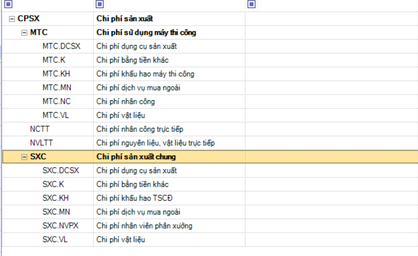Click 'Chi phí nguyên liệu, vật liệu trực tiếp'
This screenshot has width=418, height=256.
(156, 143)
